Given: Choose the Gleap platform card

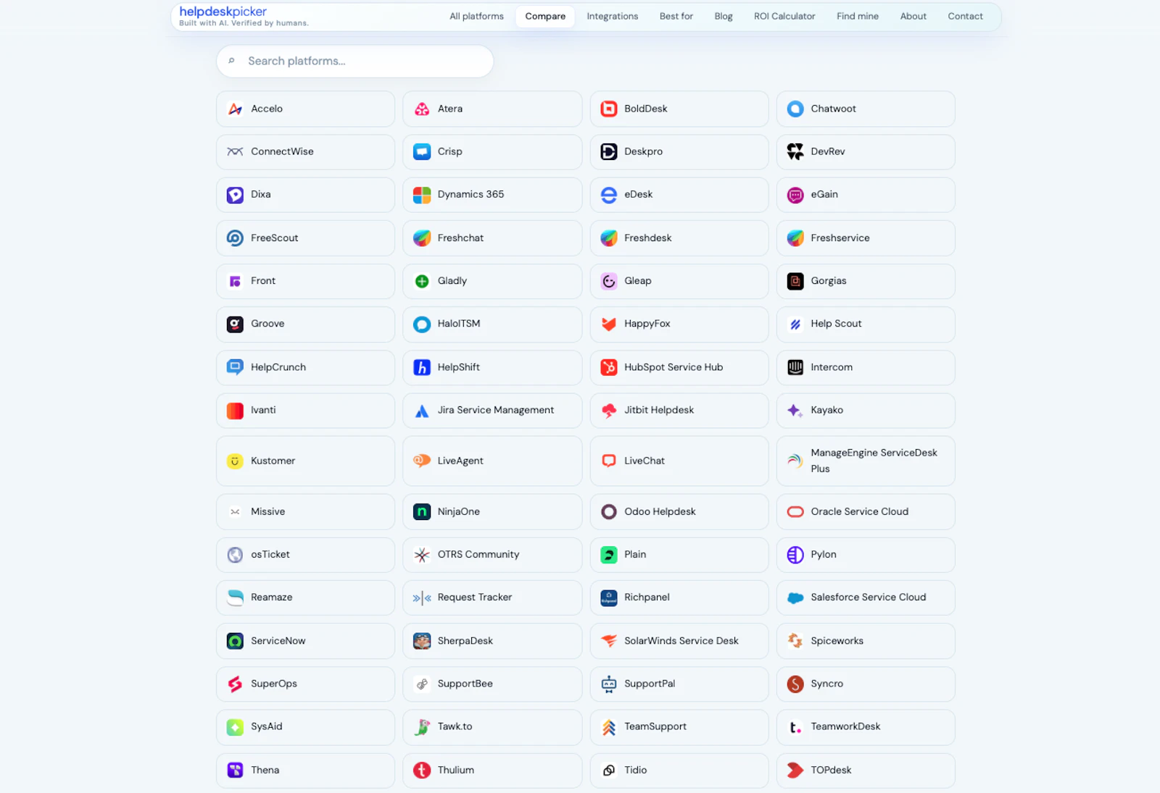Looking at the screenshot, I should (679, 281).
